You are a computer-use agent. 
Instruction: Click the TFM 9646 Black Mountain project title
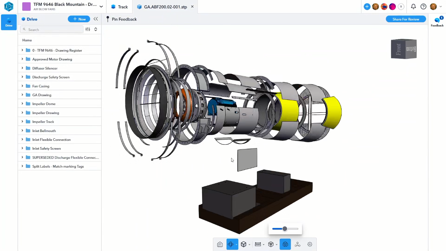[65, 5]
